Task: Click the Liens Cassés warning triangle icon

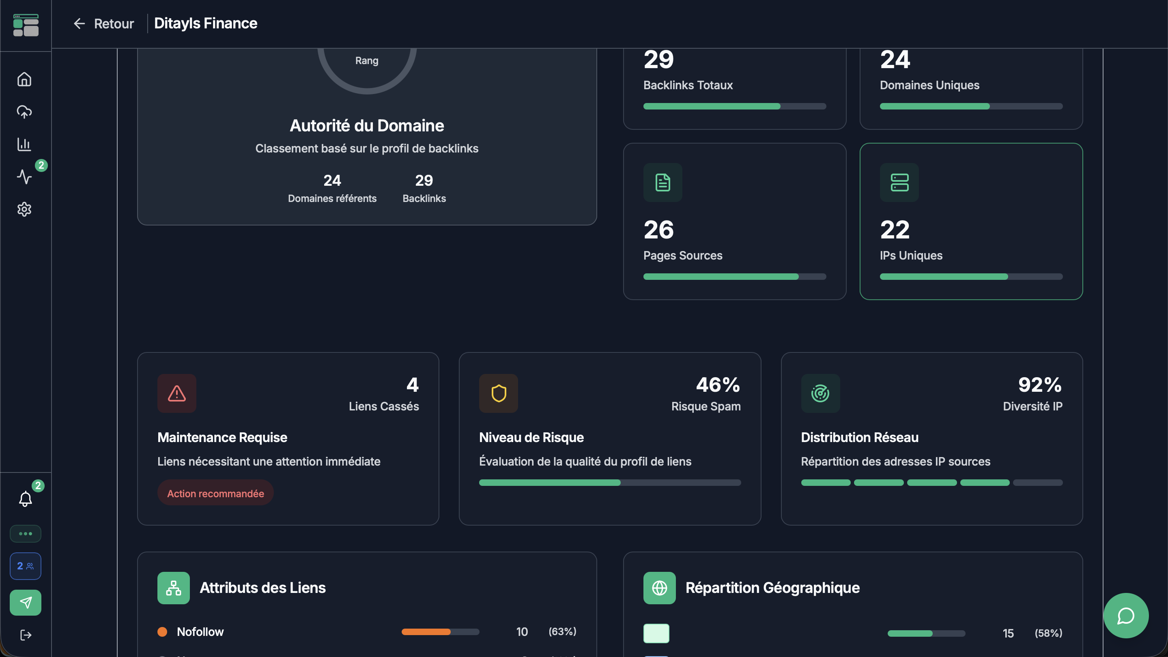Action: (x=177, y=393)
